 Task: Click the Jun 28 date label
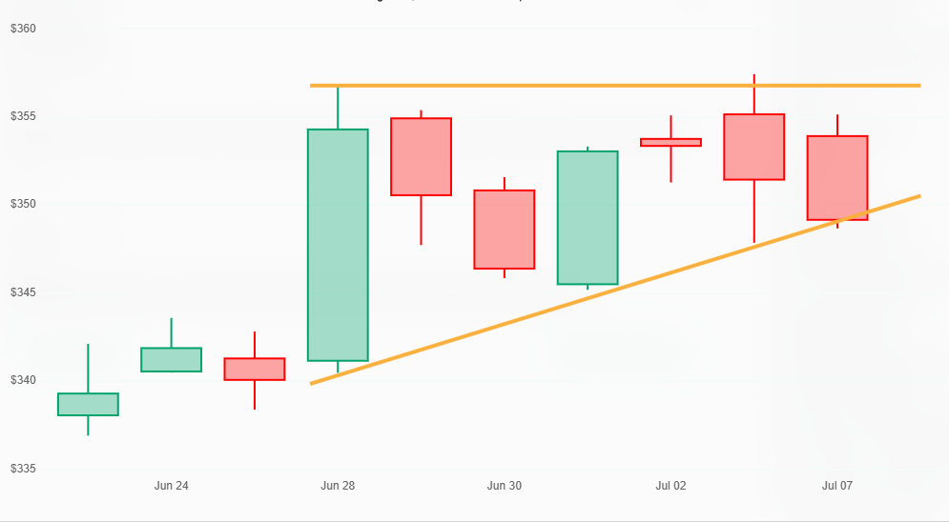338,486
